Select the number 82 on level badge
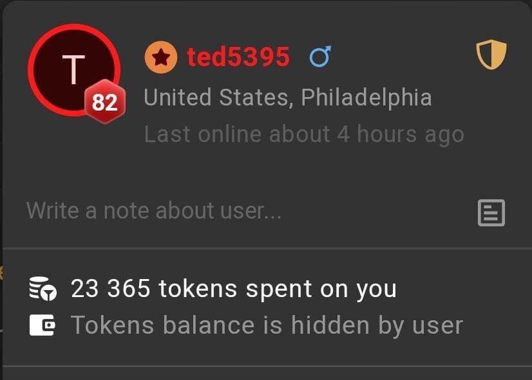 pos(105,102)
